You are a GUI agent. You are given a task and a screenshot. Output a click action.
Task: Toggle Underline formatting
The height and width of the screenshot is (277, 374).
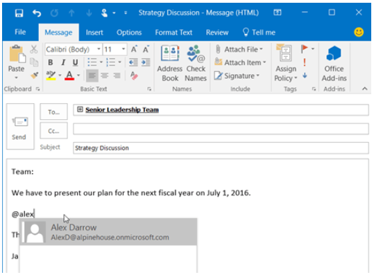(75, 62)
